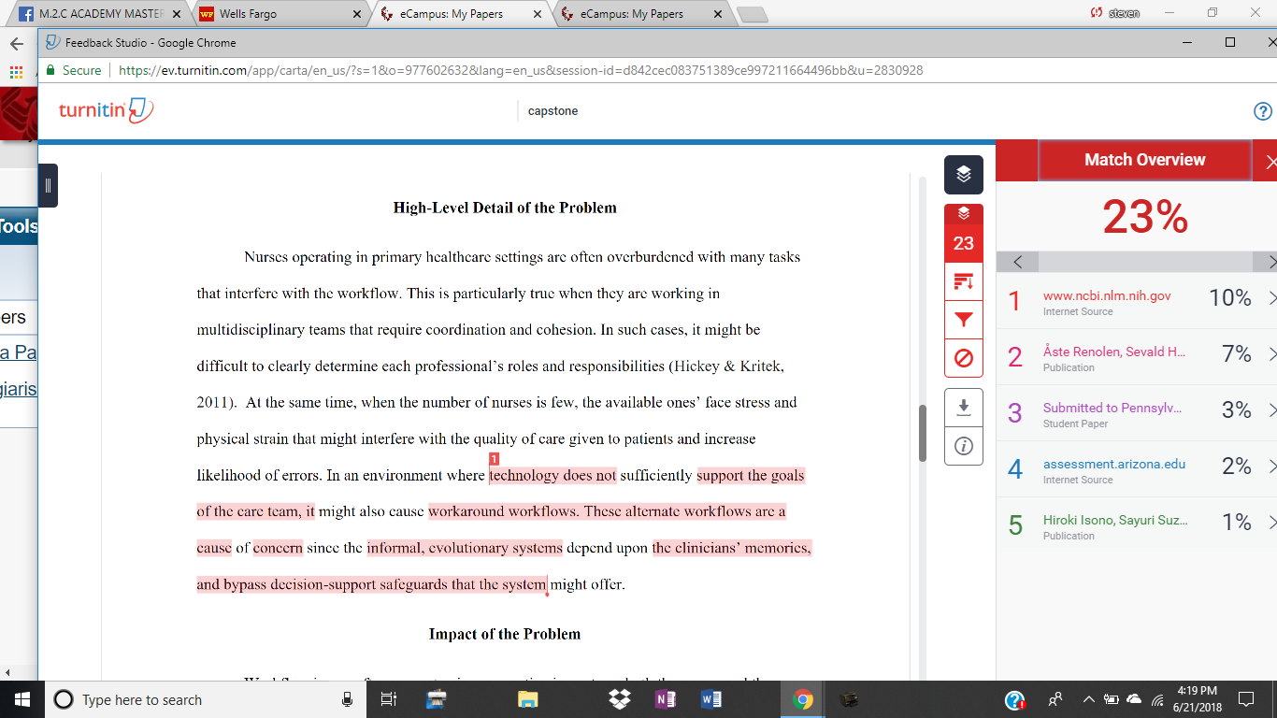
Task: Open the Windows action center notifications
Action: 1245,699
